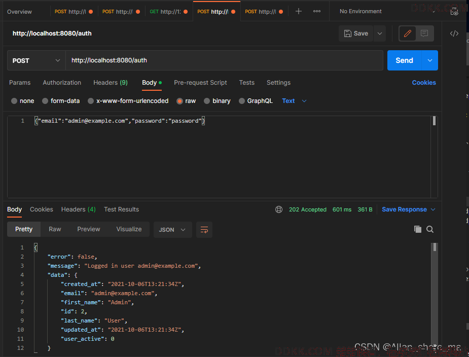Choose x-www-form-urlencoded body type

pyautogui.click(x=91, y=101)
